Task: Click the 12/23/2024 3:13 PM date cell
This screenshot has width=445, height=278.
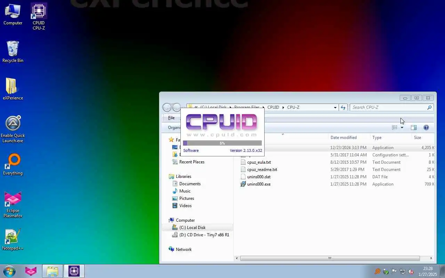Action: [x=348, y=148]
